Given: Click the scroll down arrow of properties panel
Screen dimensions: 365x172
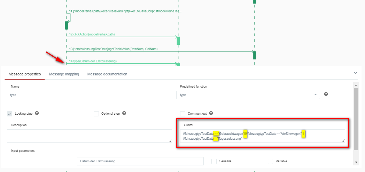Looking at the screenshot, I should (356, 162).
